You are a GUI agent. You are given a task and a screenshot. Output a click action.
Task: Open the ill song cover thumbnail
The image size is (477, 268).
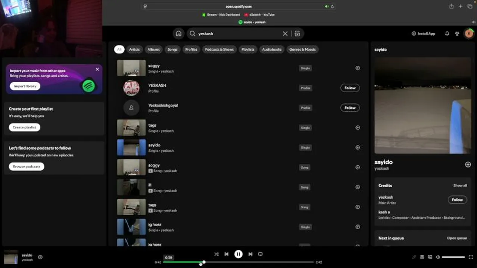click(131, 187)
